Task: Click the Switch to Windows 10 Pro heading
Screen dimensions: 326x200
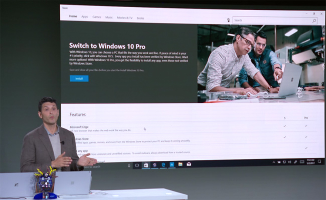Action: click(x=107, y=46)
